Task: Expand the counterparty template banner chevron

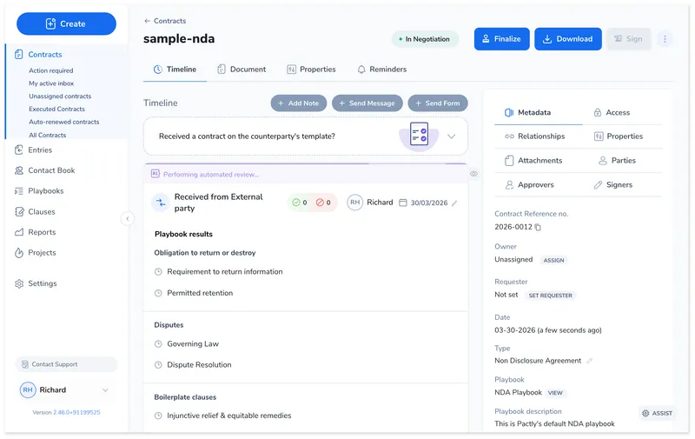Action: (x=451, y=136)
